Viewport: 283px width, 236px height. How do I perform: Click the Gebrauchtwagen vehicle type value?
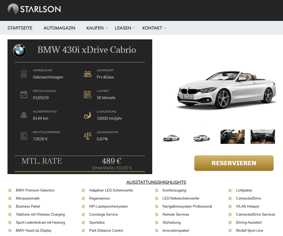[x=48, y=77]
